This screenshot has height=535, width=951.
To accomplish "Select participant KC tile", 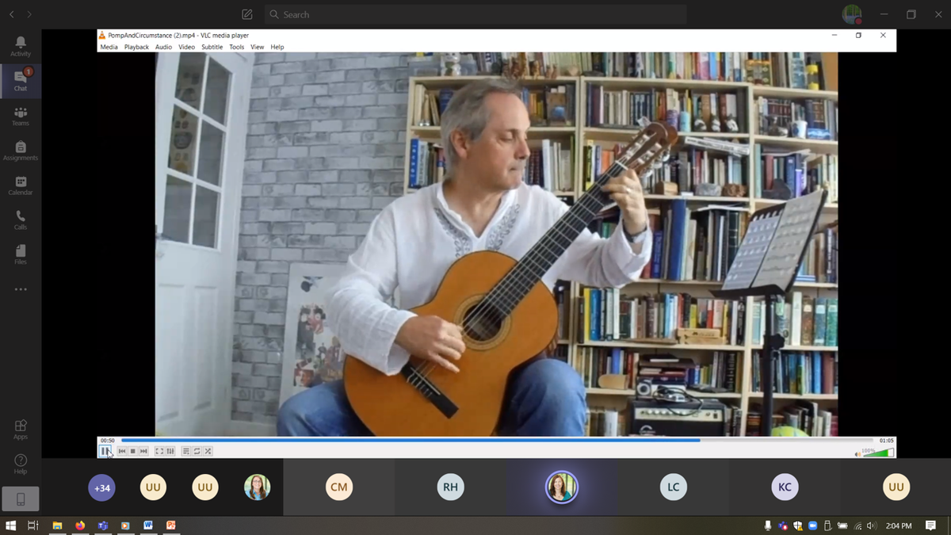I will pos(785,487).
